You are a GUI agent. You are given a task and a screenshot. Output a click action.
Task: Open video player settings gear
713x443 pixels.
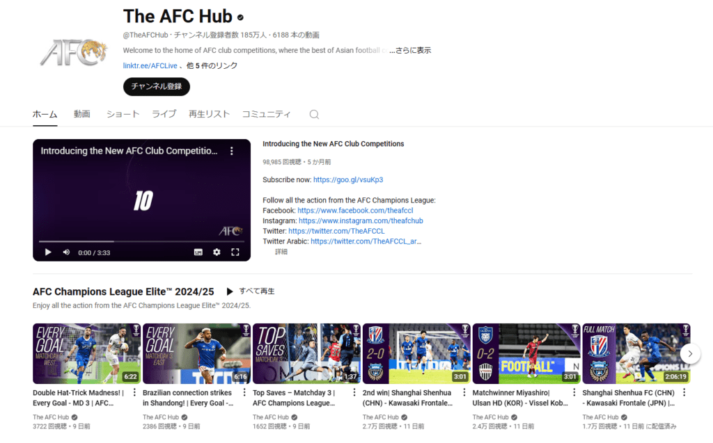pos(217,252)
